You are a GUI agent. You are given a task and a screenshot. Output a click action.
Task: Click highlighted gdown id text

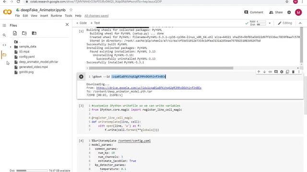(x=139, y=76)
